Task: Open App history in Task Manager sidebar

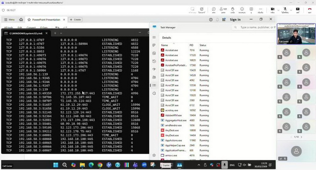Action: [x=154, y=61]
